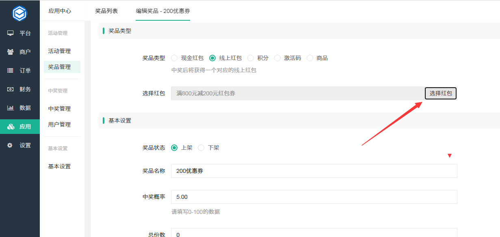Image resolution: width=500 pixels, height=237 pixels.
Task: Select 现金红包 prize type radio
Action: click(174, 58)
